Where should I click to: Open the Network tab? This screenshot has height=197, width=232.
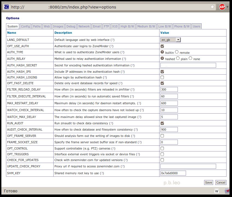click(84, 26)
